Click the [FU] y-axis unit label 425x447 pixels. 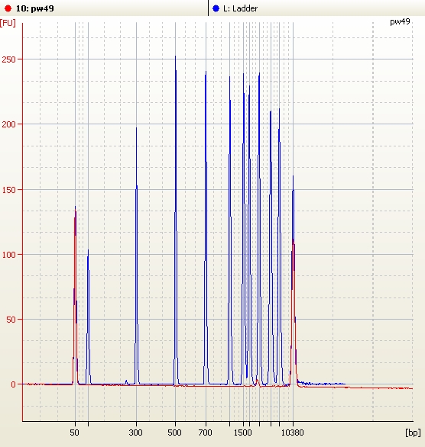point(8,23)
